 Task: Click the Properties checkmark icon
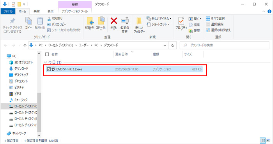pyautogui.click(x=181, y=21)
